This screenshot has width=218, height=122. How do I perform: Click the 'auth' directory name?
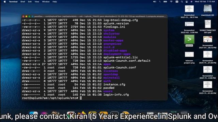coord(107,81)
